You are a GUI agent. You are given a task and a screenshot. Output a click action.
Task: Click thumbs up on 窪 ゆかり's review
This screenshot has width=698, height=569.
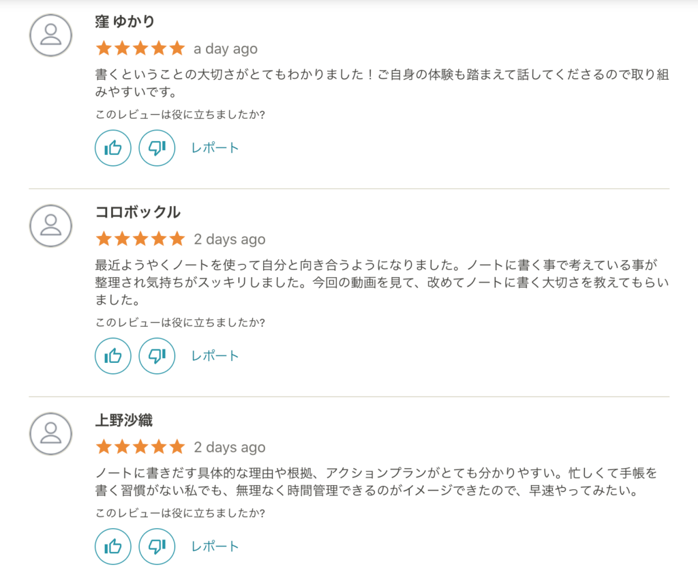pos(113,148)
